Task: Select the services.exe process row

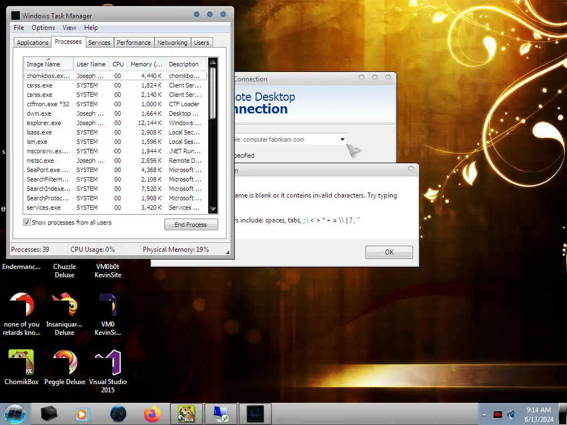Action: point(116,208)
